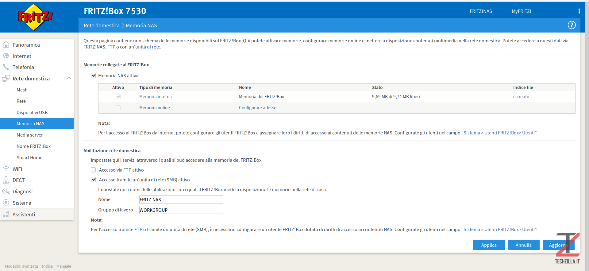Click the Panoramica house icon
The height and width of the screenshot is (271, 589).
click(x=6, y=45)
